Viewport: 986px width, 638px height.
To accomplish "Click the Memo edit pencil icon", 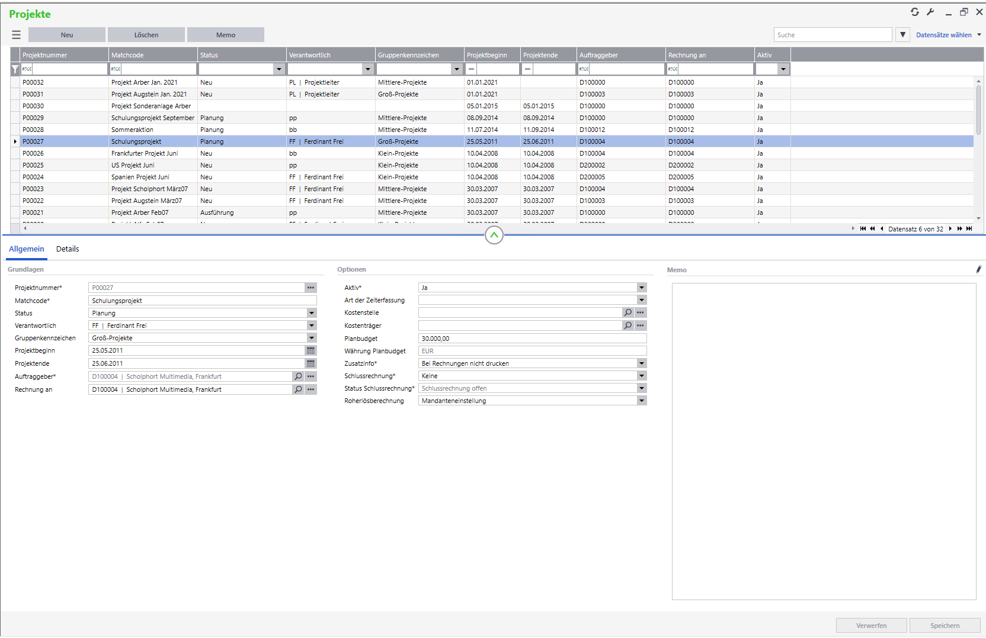I will 978,270.
